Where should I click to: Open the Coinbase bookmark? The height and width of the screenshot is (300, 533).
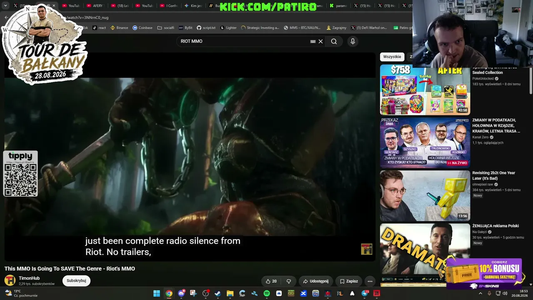(142, 28)
